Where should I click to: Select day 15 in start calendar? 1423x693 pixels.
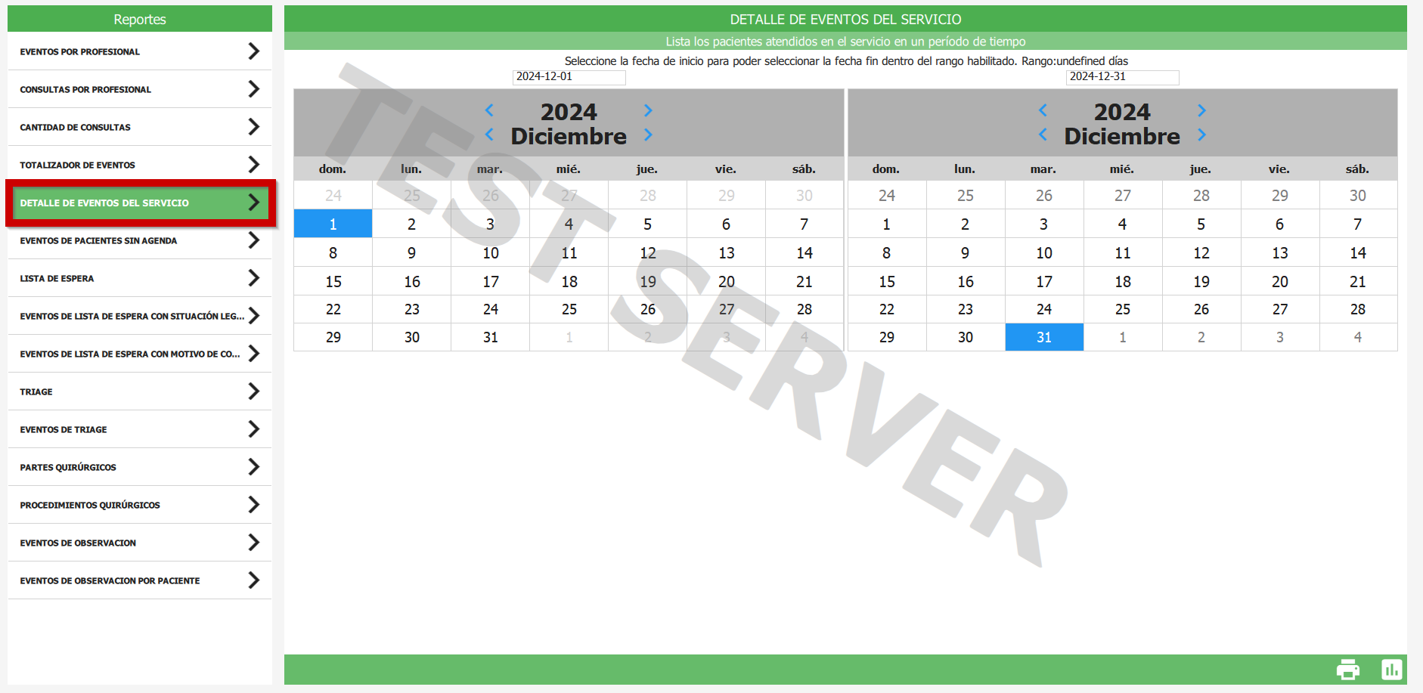click(x=333, y=281)
